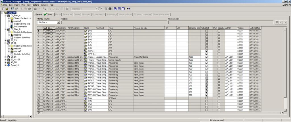
Task: Open the PLC menu
Action: coord(23,5)
